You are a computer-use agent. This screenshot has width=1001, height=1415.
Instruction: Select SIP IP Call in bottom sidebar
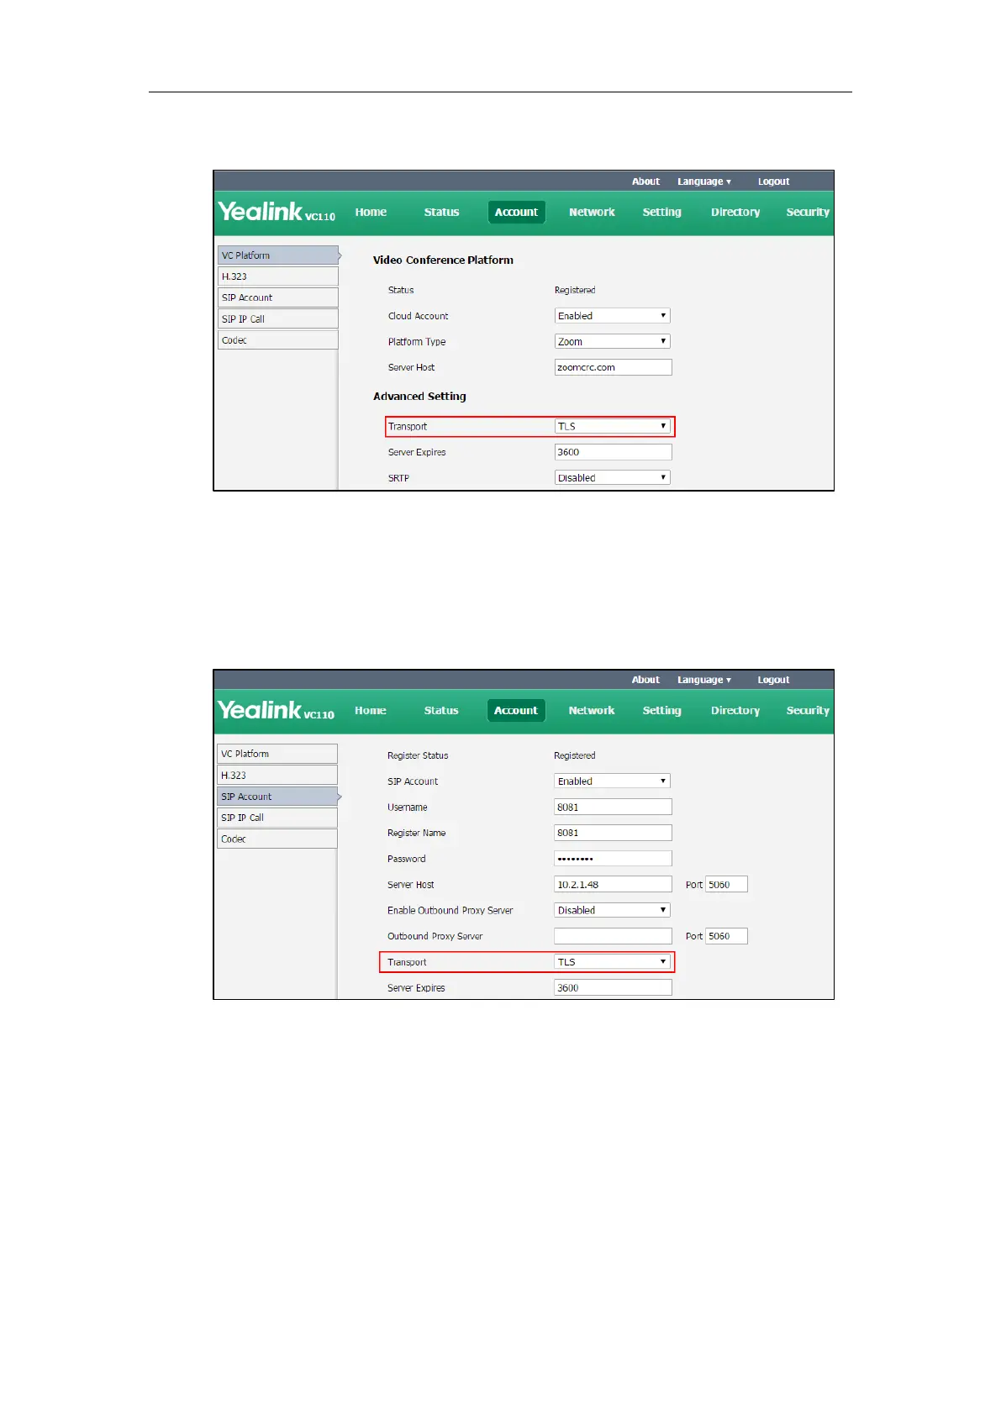277,818
